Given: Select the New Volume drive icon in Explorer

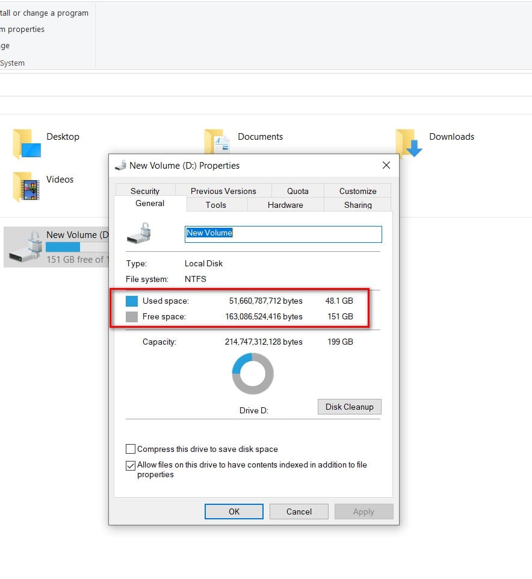Looking at the screenshot, I should pos(25,246).
